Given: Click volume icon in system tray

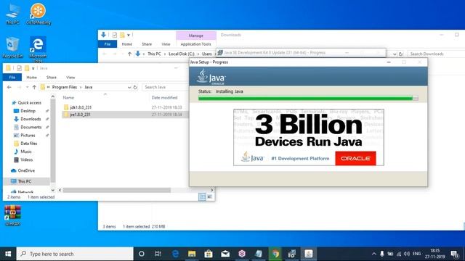Looking at the screenshot, I should (407, 254).
